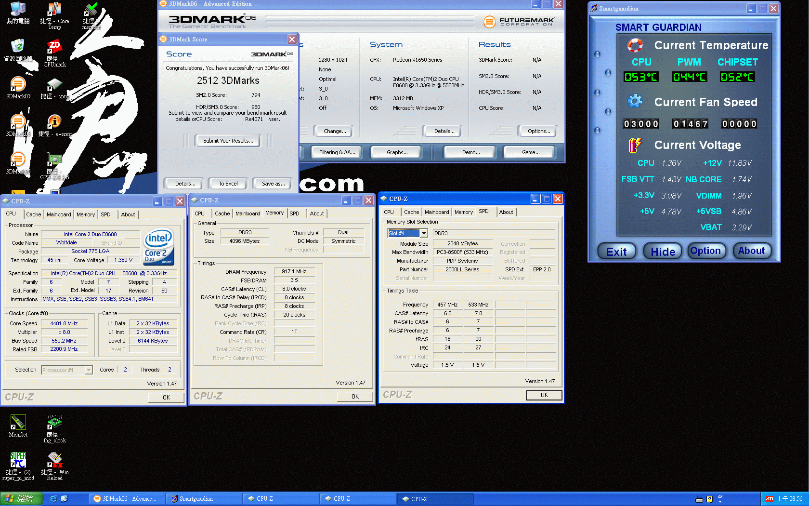Image resolution: width=809 pixels, height=506 pixels.
Task: Click Exit button in Smart Guardian
Action: tap(616, 251)
